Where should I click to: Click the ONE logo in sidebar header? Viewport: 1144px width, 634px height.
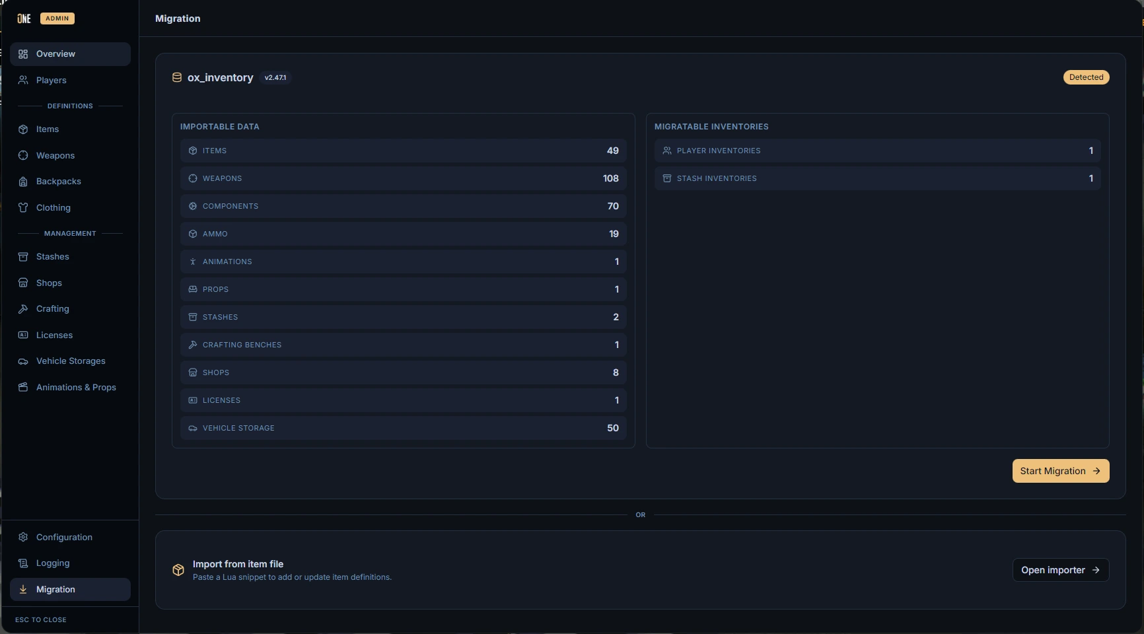(24, 18)
